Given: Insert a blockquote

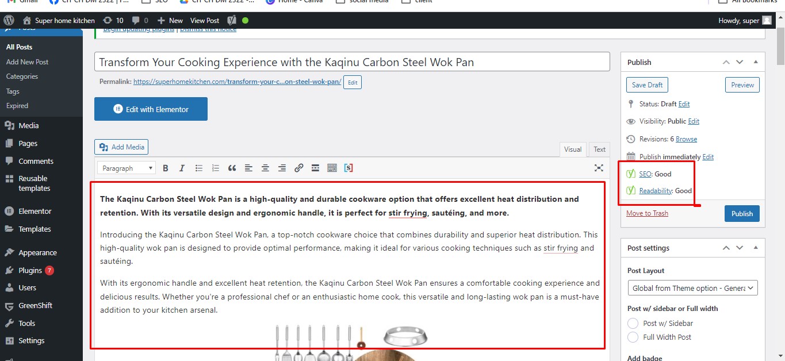Looking at the screenshot, I should coord(232,168).
